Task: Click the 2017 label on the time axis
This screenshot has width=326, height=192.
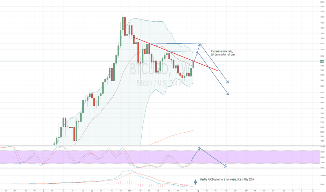Action: pos(15,190)
